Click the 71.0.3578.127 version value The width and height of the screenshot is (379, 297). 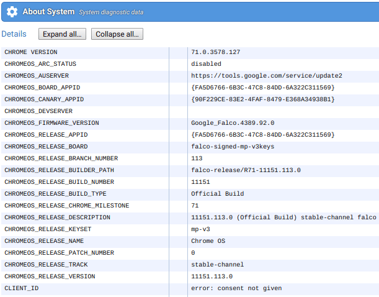pos(215,52)
